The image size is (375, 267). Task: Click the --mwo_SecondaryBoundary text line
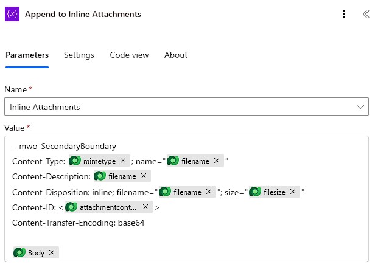click(x=64, y=146)
